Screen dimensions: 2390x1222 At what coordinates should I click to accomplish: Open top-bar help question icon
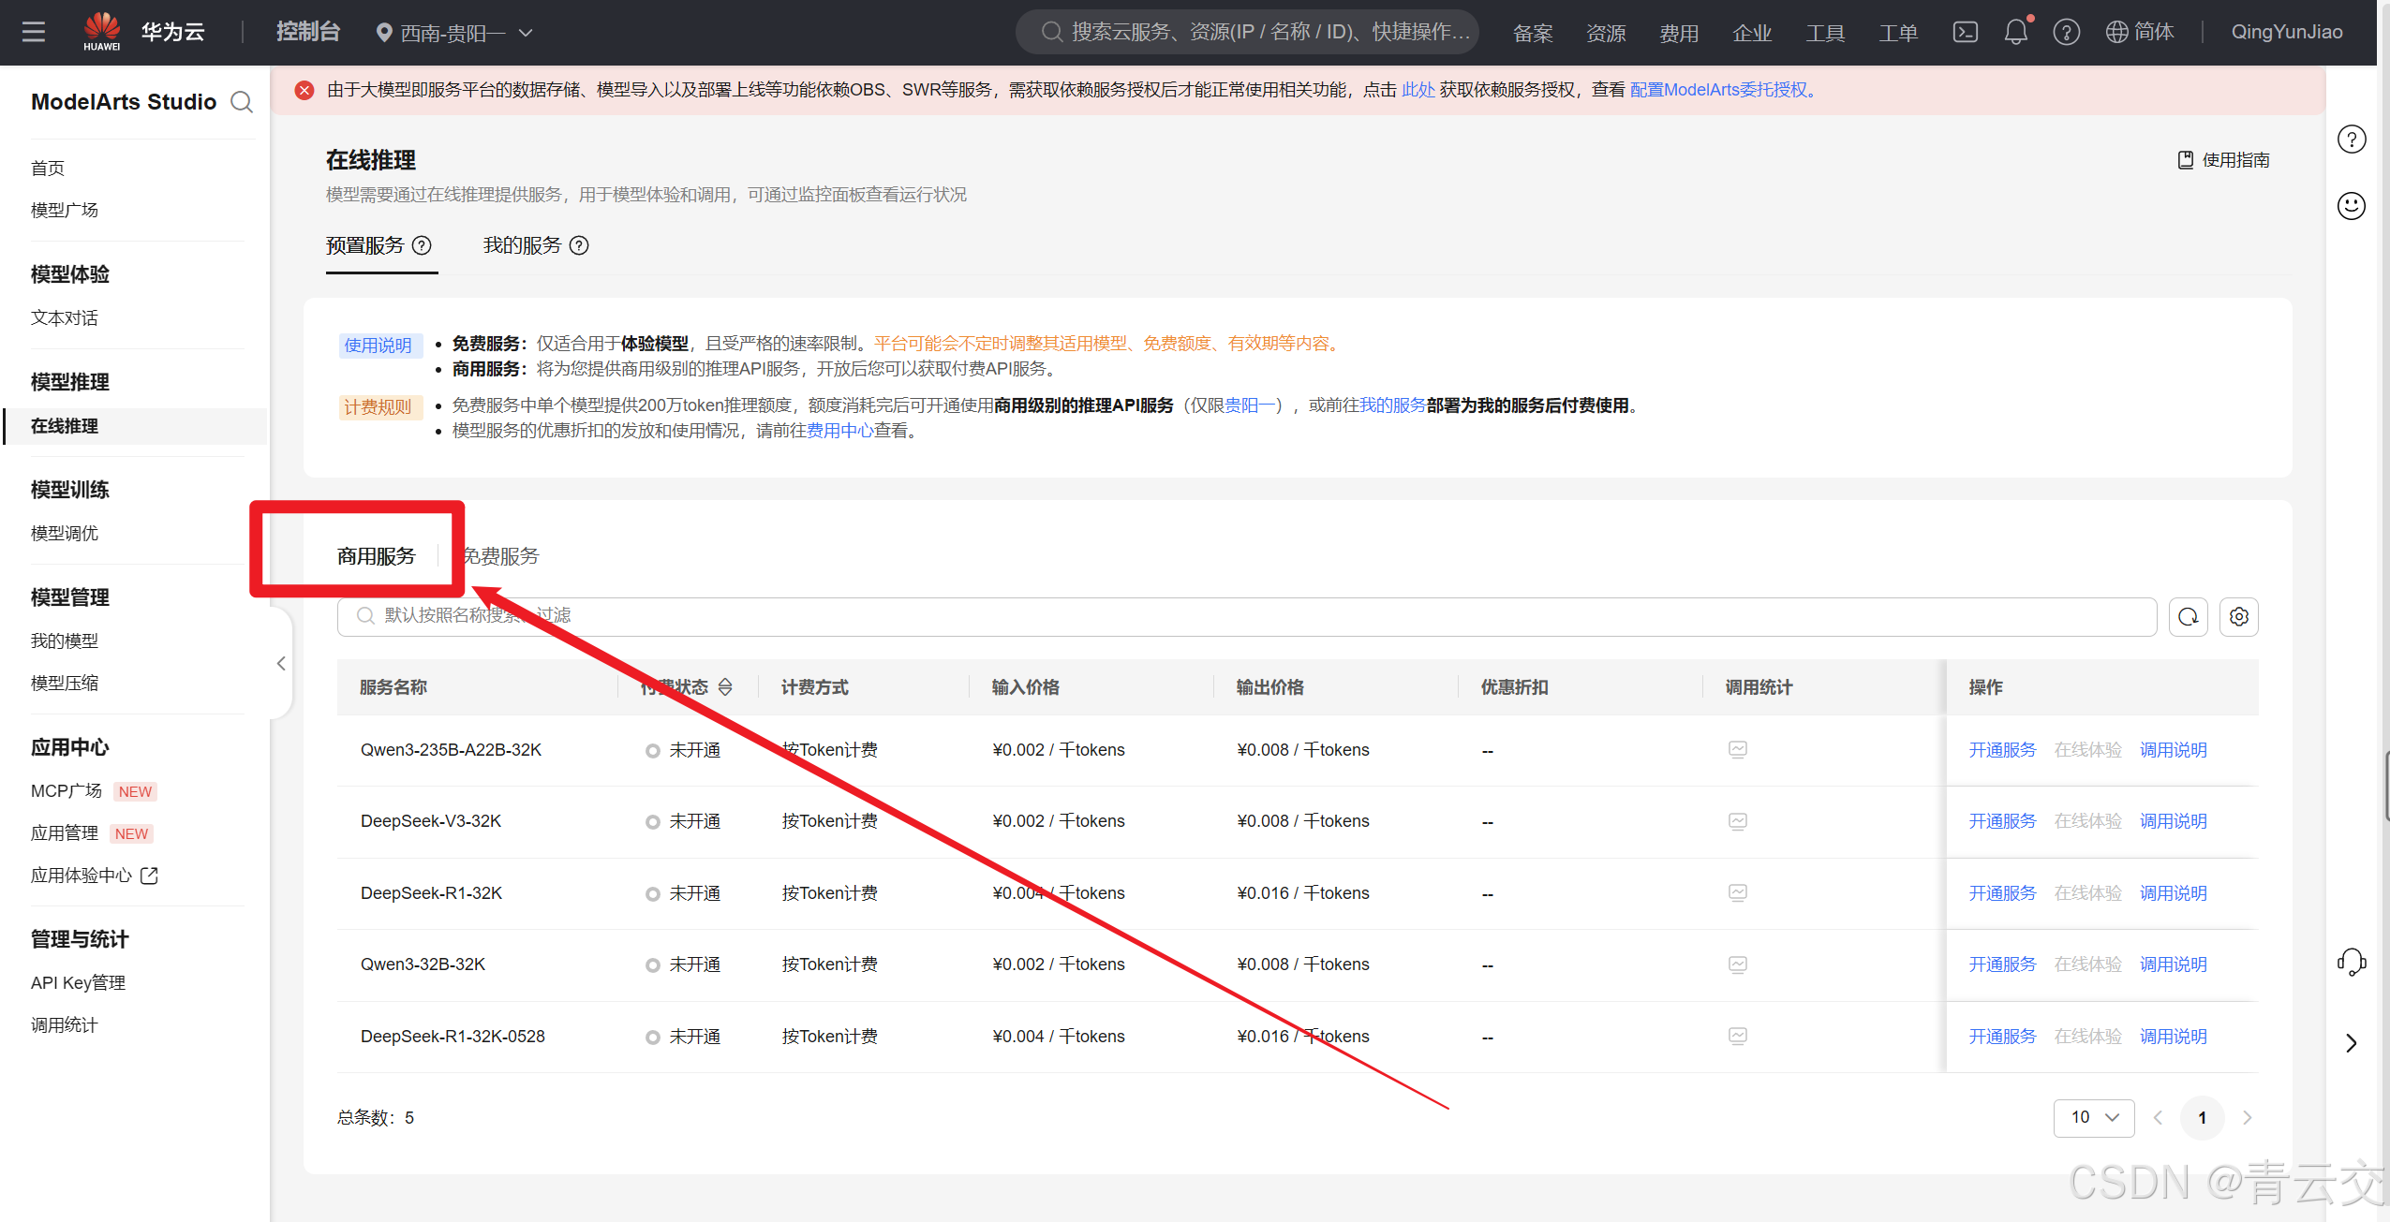tap(2066, 32)
